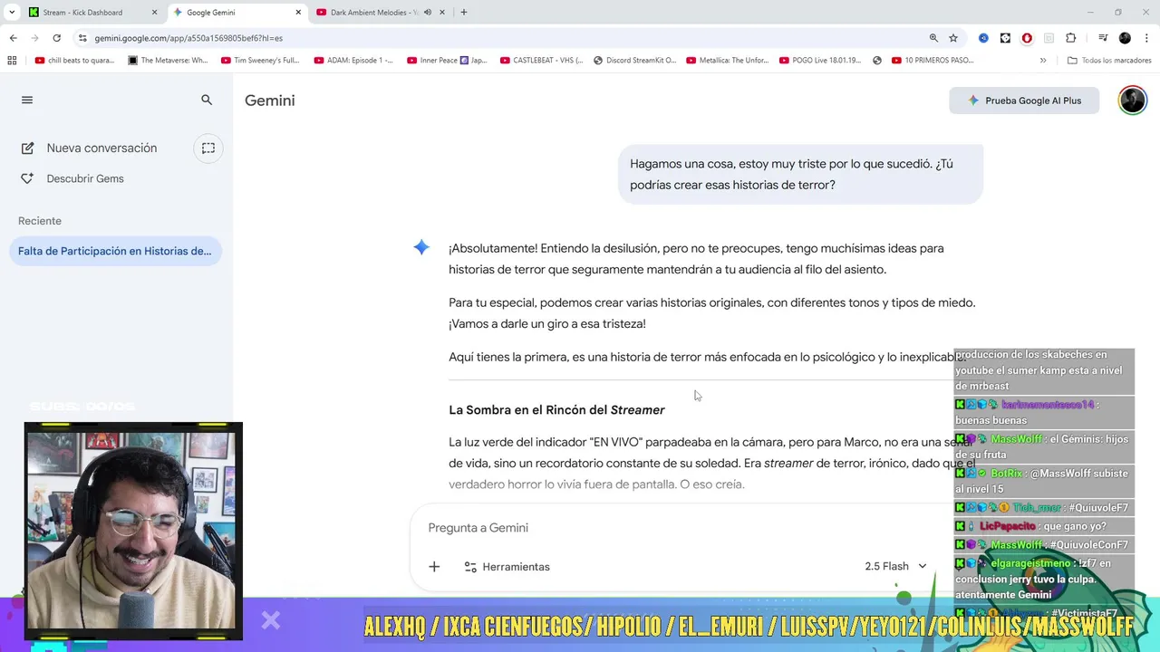Click the globe bookmark icon before 10 PRIMEROS
The image size is (1160, 652).
877,61
